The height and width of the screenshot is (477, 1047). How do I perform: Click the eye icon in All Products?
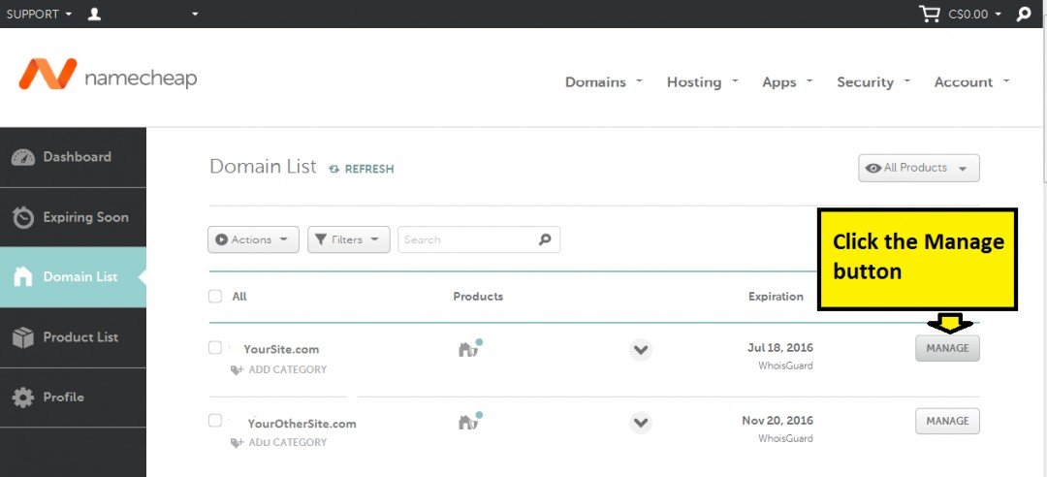point(872,169)
